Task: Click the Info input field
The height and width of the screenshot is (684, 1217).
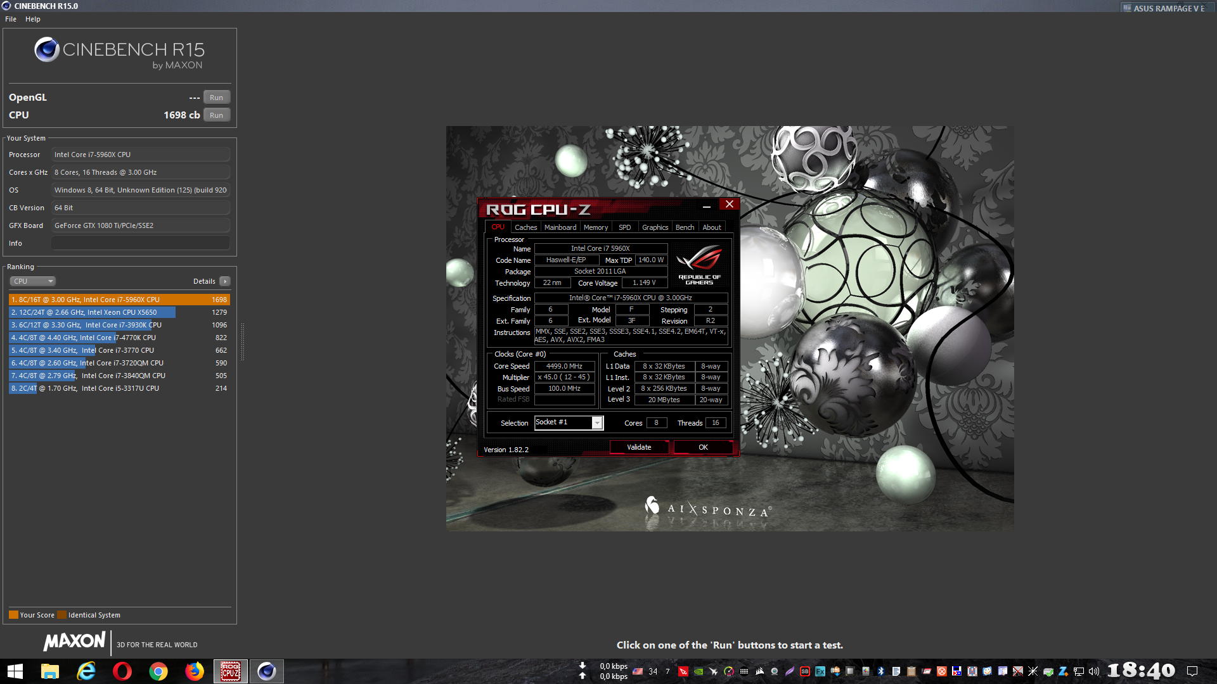Action: (140, 243)
